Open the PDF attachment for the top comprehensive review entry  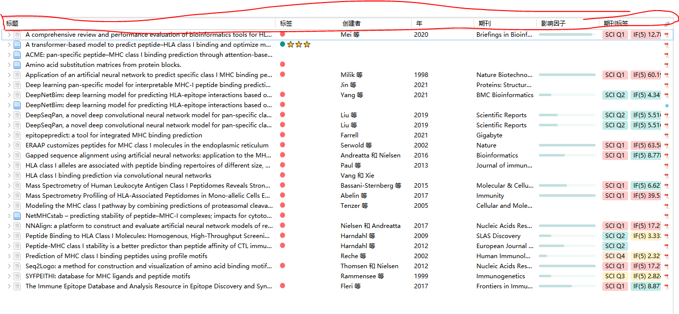click(x=667, y=34)
